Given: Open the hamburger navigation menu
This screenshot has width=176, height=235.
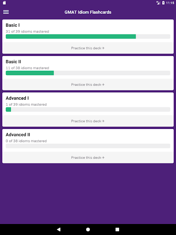Looking at the screenshot, I should point(6,12).
